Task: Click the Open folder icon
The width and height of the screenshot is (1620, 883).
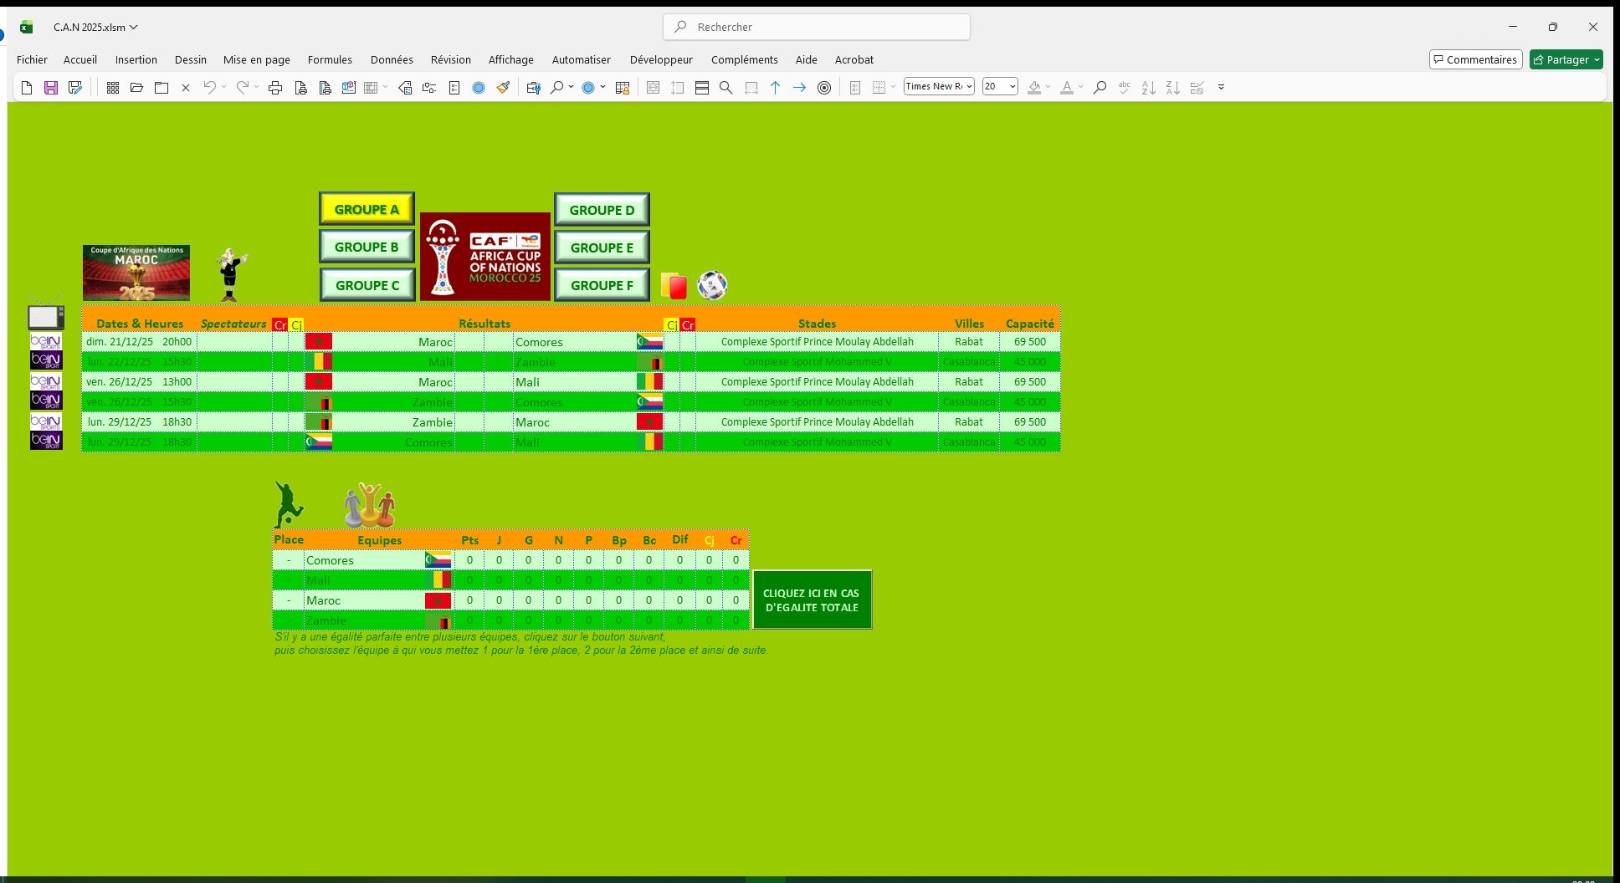Action: coord(137,88)
